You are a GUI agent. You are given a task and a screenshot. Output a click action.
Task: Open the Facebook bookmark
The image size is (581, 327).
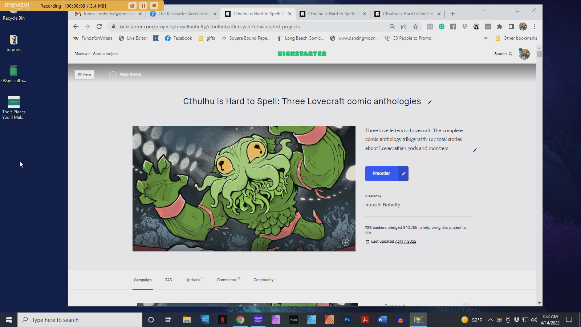point(178,38)
